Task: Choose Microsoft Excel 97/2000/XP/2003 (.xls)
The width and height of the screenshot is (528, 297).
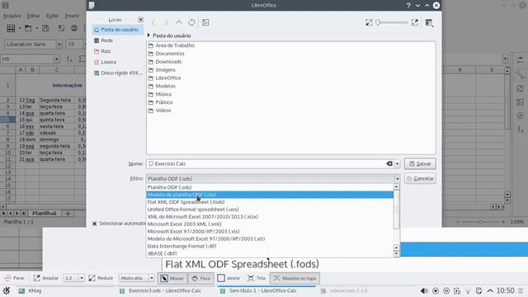Action: click(270, 231)
